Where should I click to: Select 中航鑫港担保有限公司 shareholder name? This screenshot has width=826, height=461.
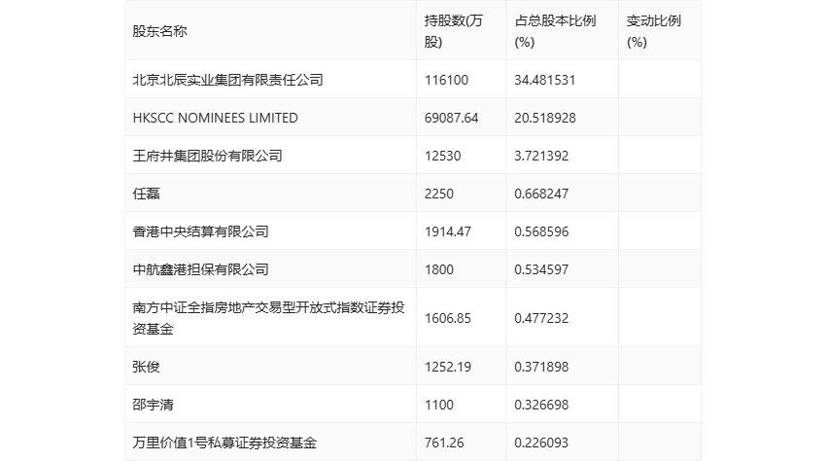[201, 270]
